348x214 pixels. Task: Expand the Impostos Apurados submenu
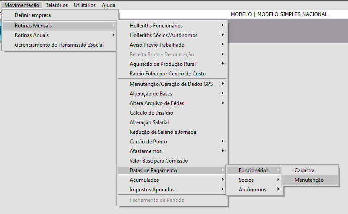click(152, 190)
